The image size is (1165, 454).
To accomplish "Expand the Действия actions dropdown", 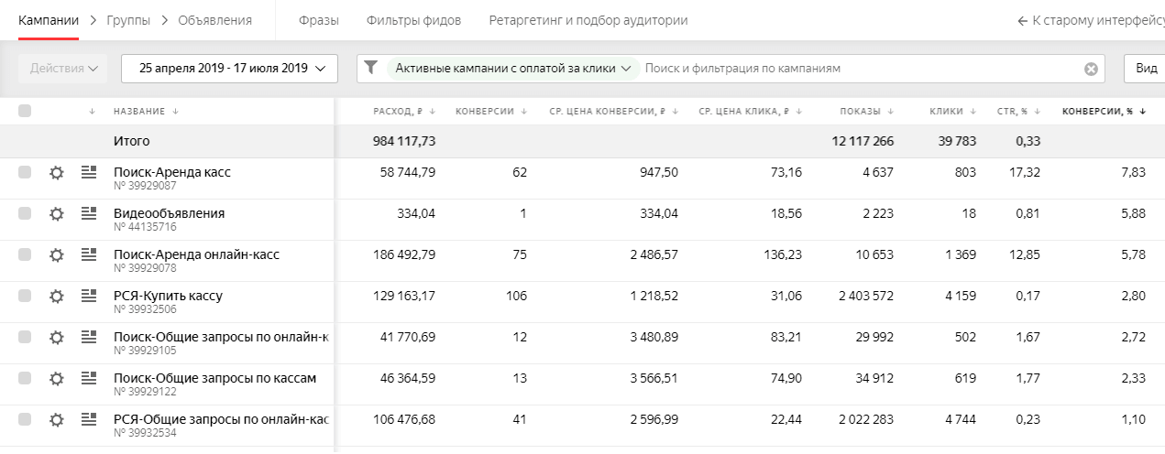I will click(x=63, y=68).
